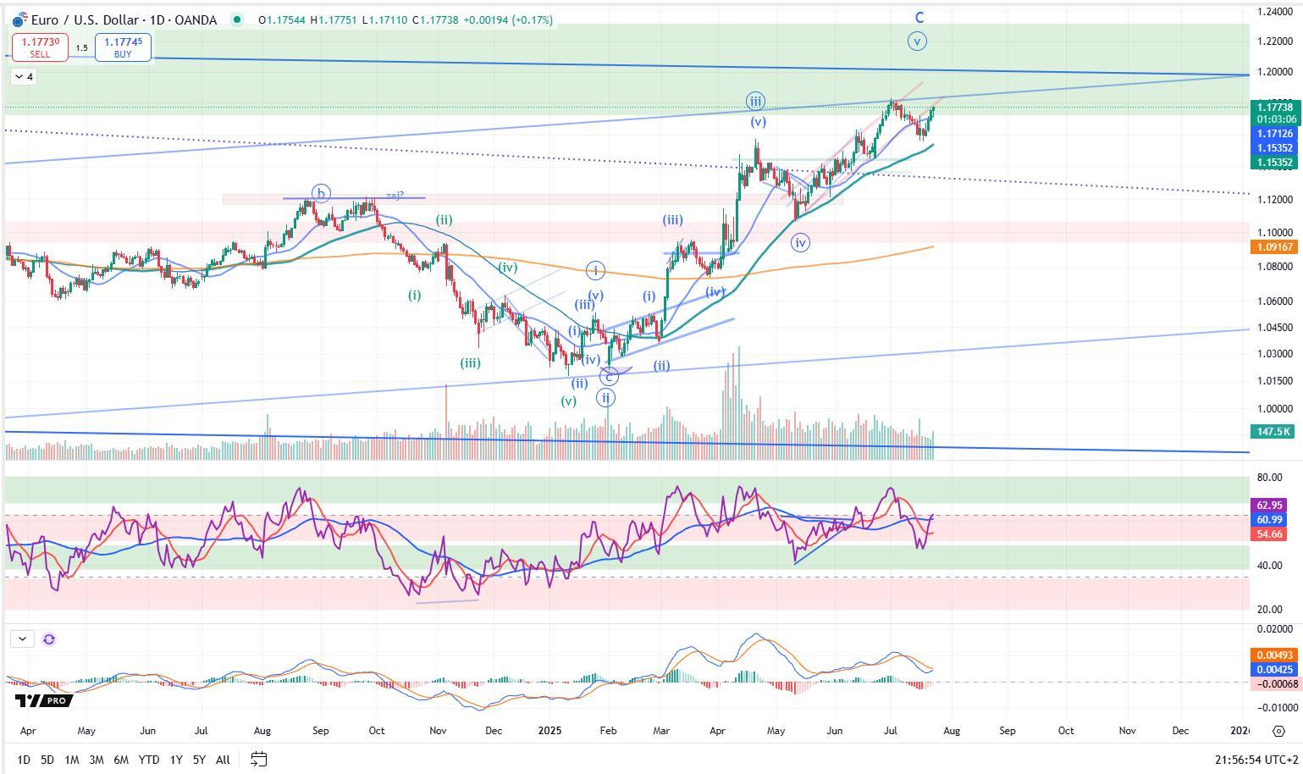Screen dimensions: 1303x774
Task: Click the bar countdown 01:03:06
Action: pos(1274,119)
